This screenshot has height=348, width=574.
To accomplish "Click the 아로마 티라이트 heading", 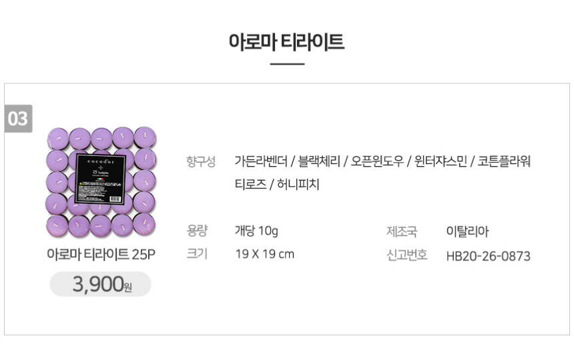I will (x=287, y=42).
